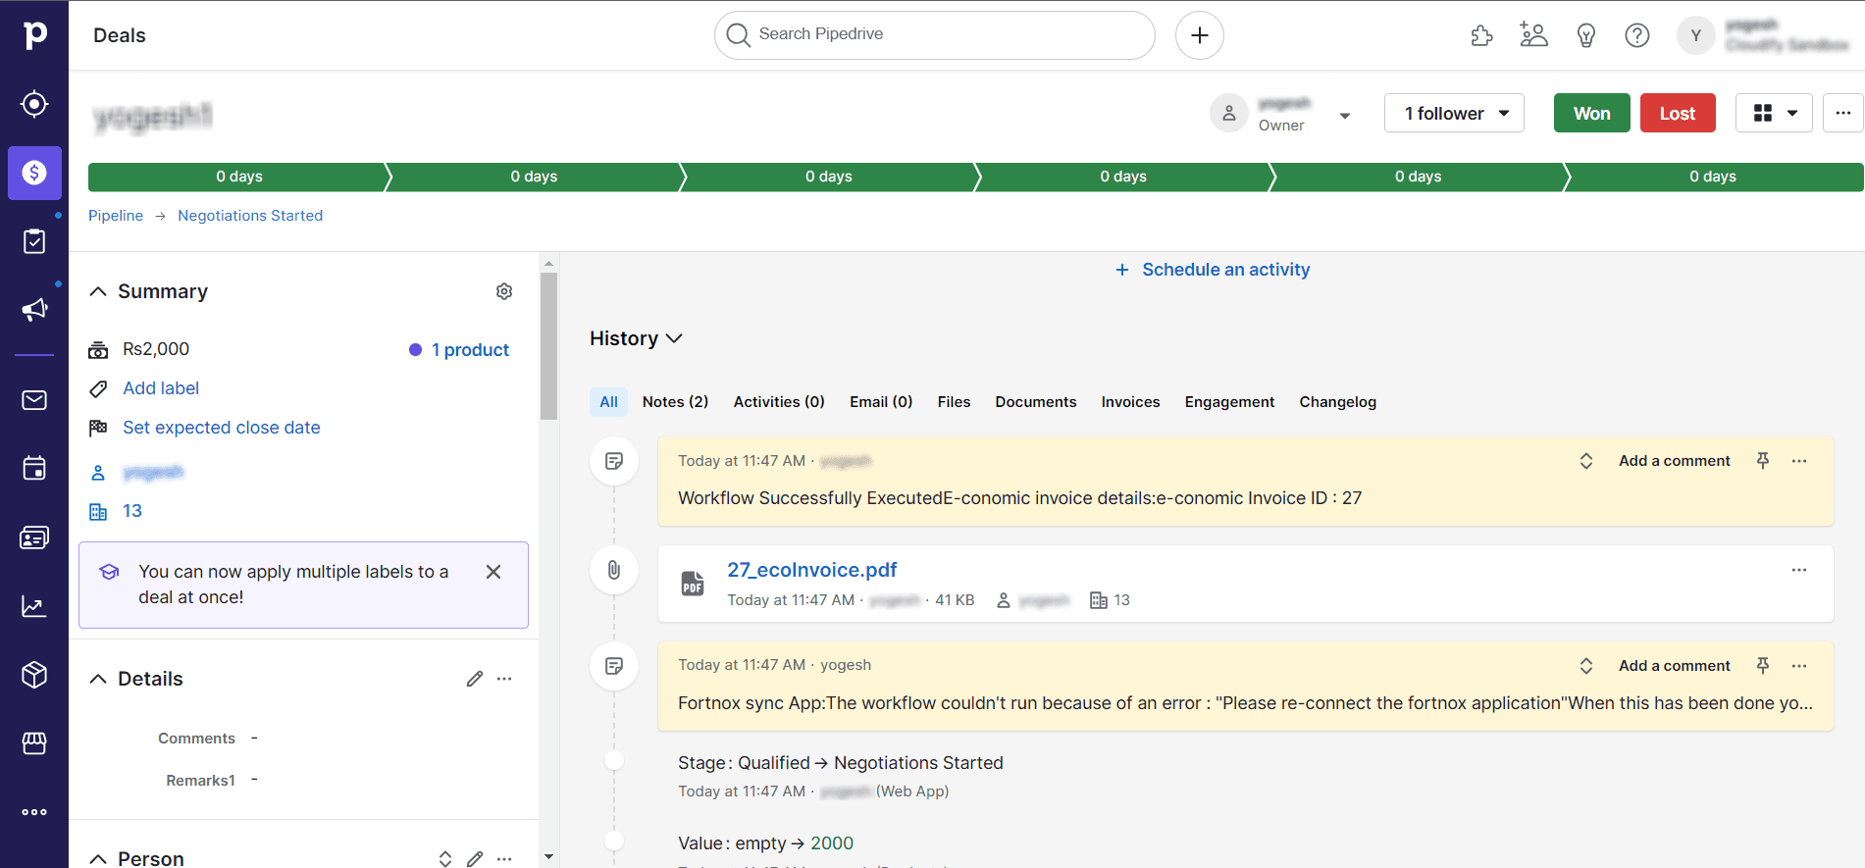Collapse the Details section
Image resolution: width=1865 pixels, height=868 pixels.
(98, 679)
